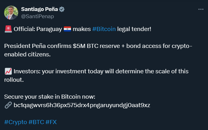This screenshot has height=130, width=208.
Task: Open the three-dot more options menu
Action: coord(201,9)
